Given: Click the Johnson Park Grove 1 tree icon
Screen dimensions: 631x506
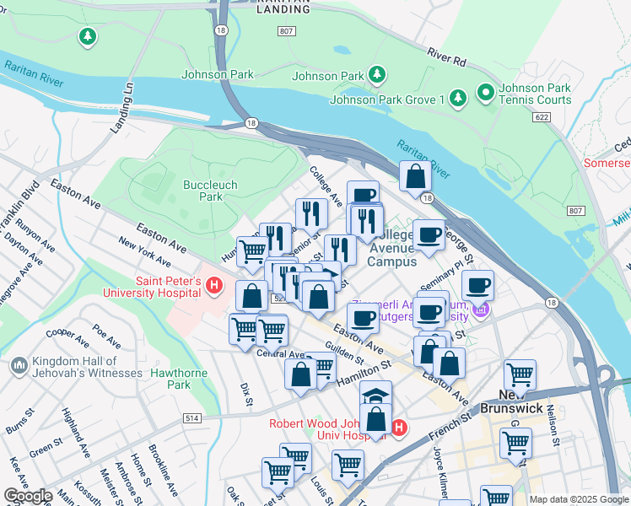Looking at the screenshot, I should coord(457,98).
